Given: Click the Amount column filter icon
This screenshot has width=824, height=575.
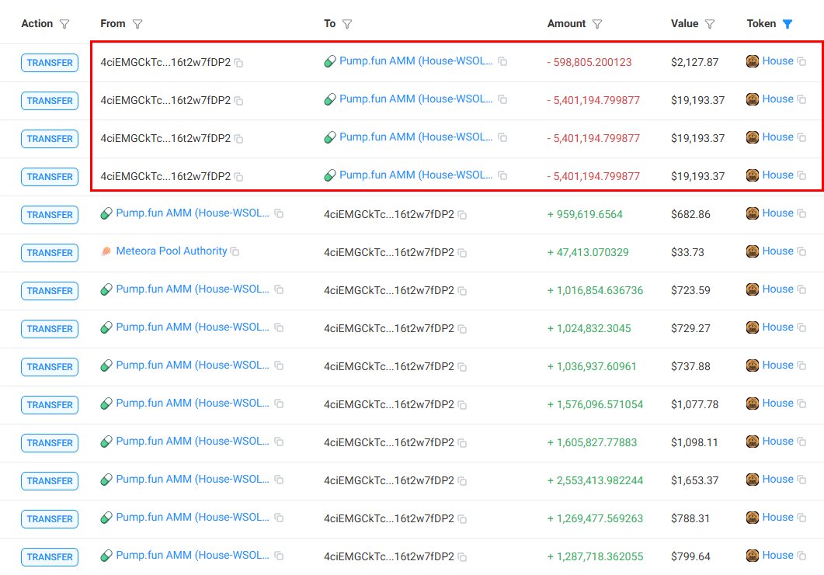Looking at the screenshot, I should (597, 24).
